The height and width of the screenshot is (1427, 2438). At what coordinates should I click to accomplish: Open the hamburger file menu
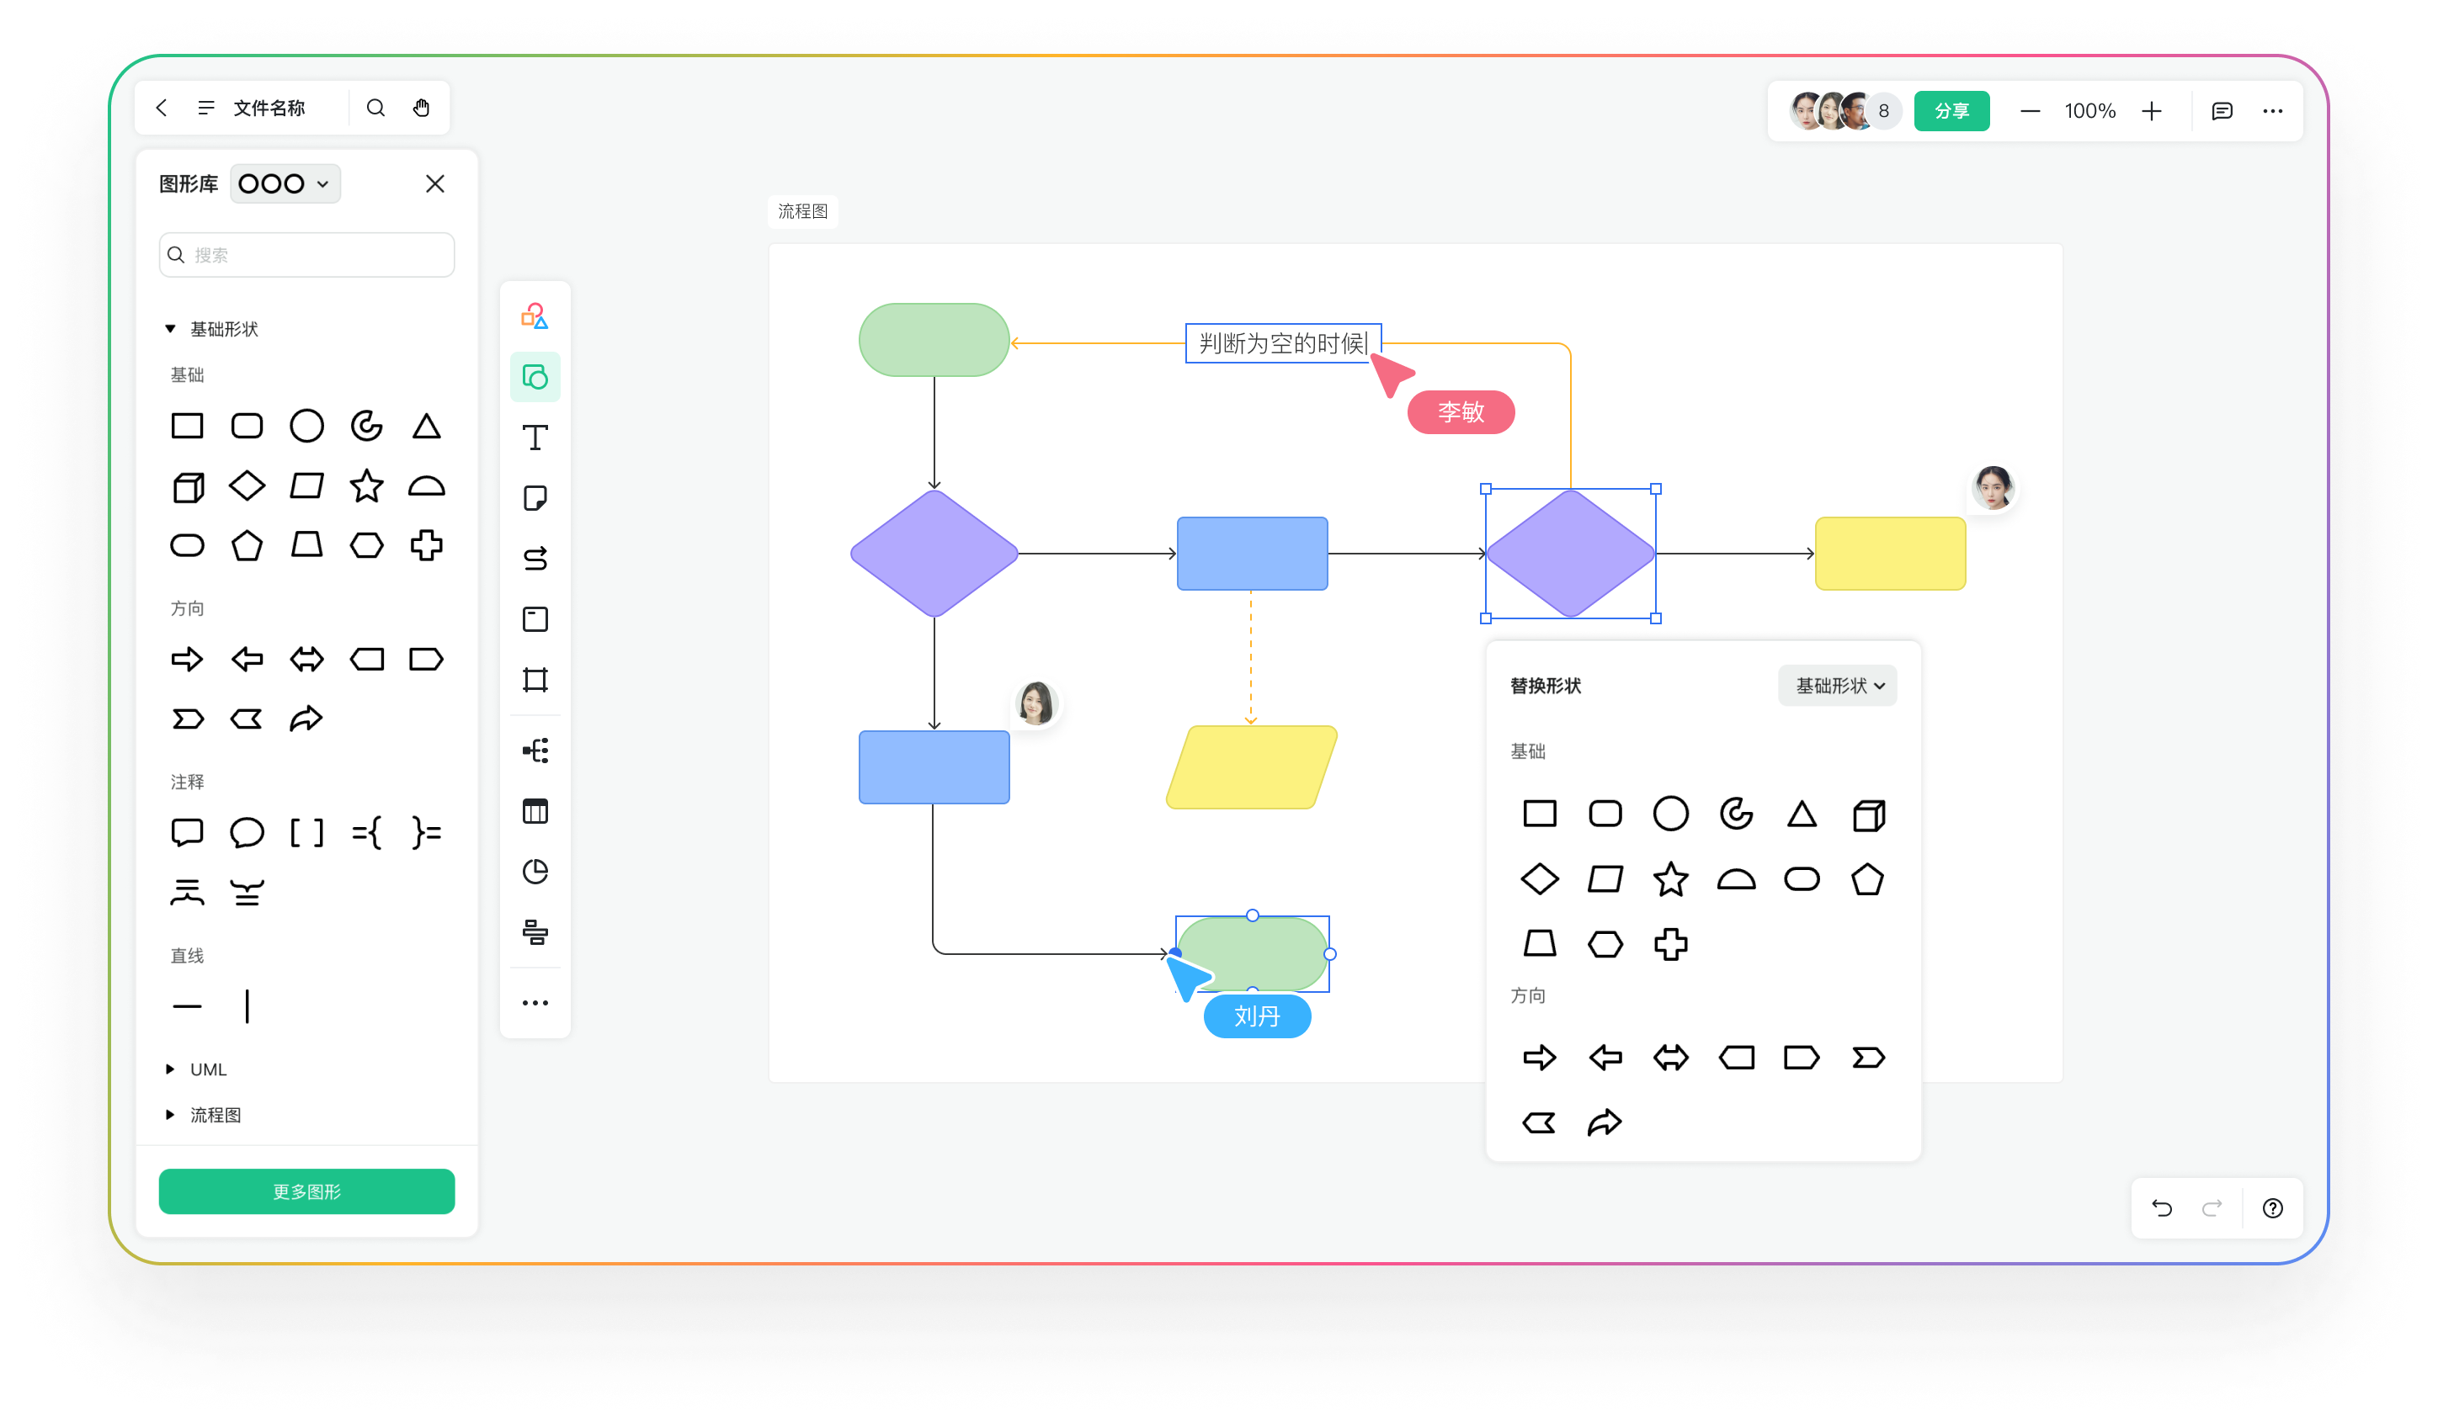(206, 108)
